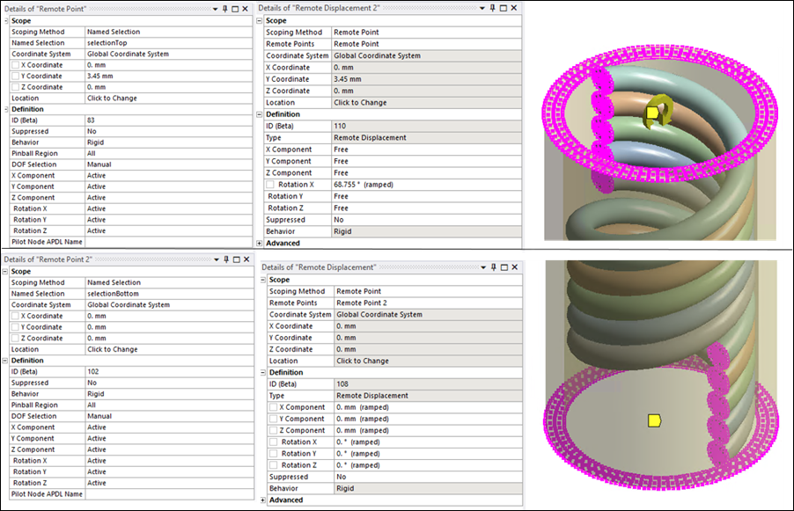This screenshot has width=794, height=511.
Task: Toggle checkbox beside X Component in Remote Displacement
Action: [x=272, y=407]
